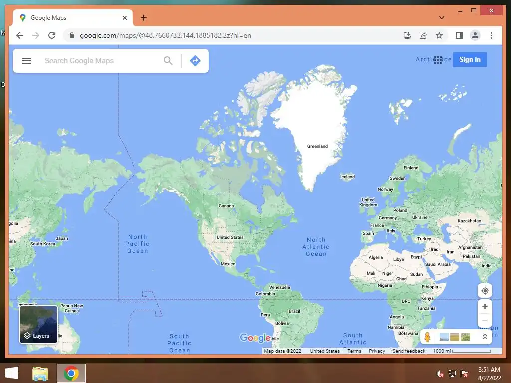Image resolution: width=511 pixels, height=383 pixels.
Task: Click the lock icon in address bar
Action: [x=72, y=35]
